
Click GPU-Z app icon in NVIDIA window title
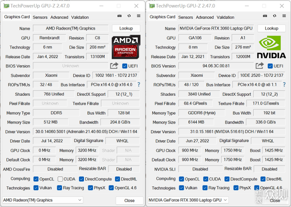152,6
